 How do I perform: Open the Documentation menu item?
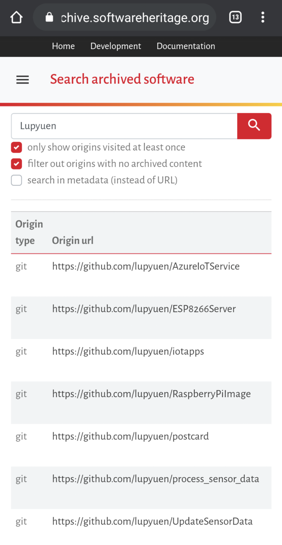click(x=186, y=46)
